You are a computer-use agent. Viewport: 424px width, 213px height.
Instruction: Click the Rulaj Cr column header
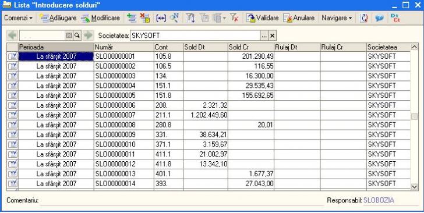pos(344,47)
